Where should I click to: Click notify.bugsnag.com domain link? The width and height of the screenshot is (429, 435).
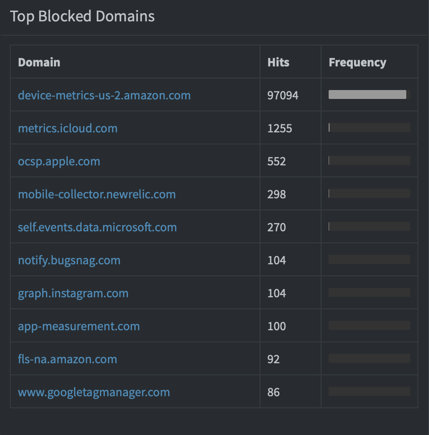[70, 260]
